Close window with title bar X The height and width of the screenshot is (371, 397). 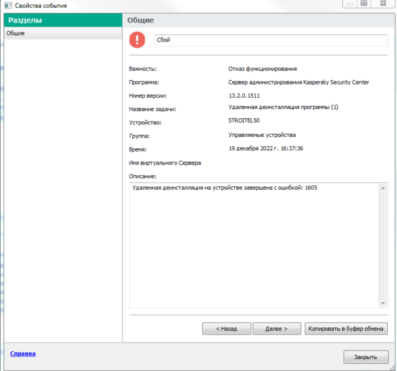click(383, 3)
